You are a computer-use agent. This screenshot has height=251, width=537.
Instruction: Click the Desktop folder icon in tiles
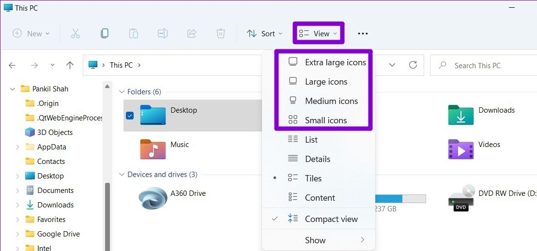pyautogui.click(x=153, y=115)
